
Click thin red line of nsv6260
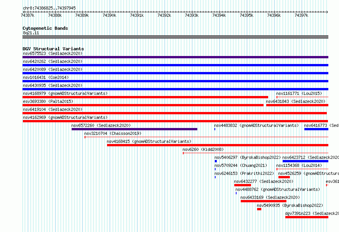click(256, 153)
